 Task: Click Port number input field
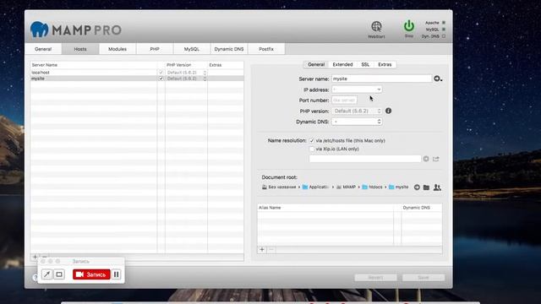click(344, 100)
